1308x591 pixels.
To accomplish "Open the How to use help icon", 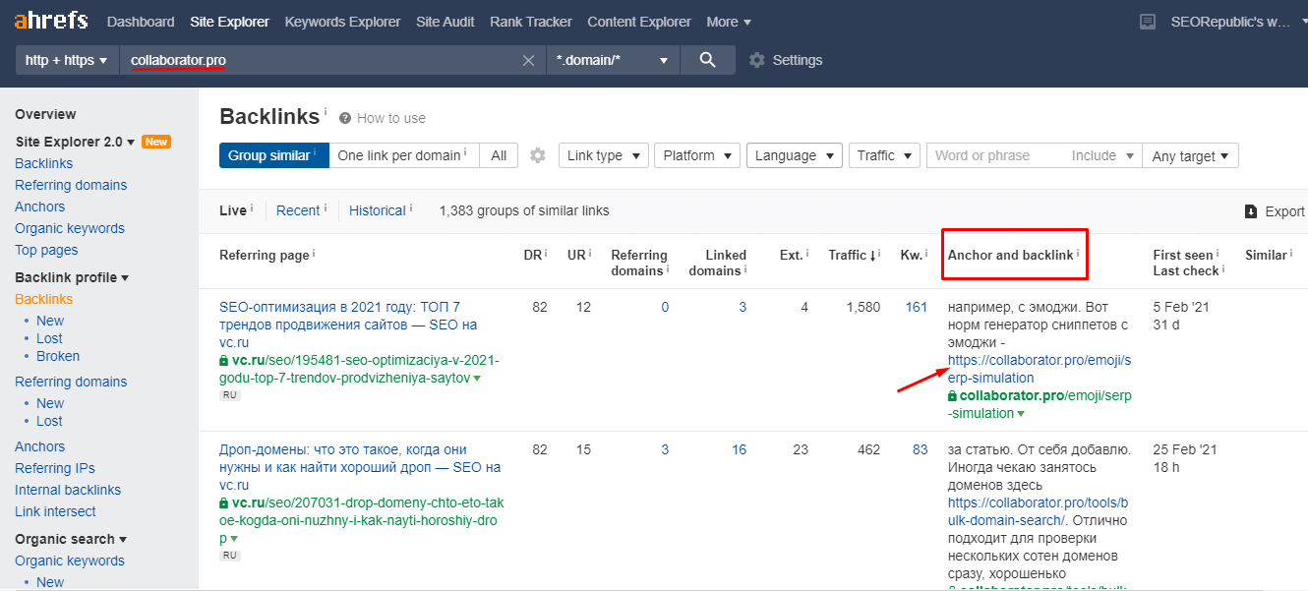I will point(345,118).
